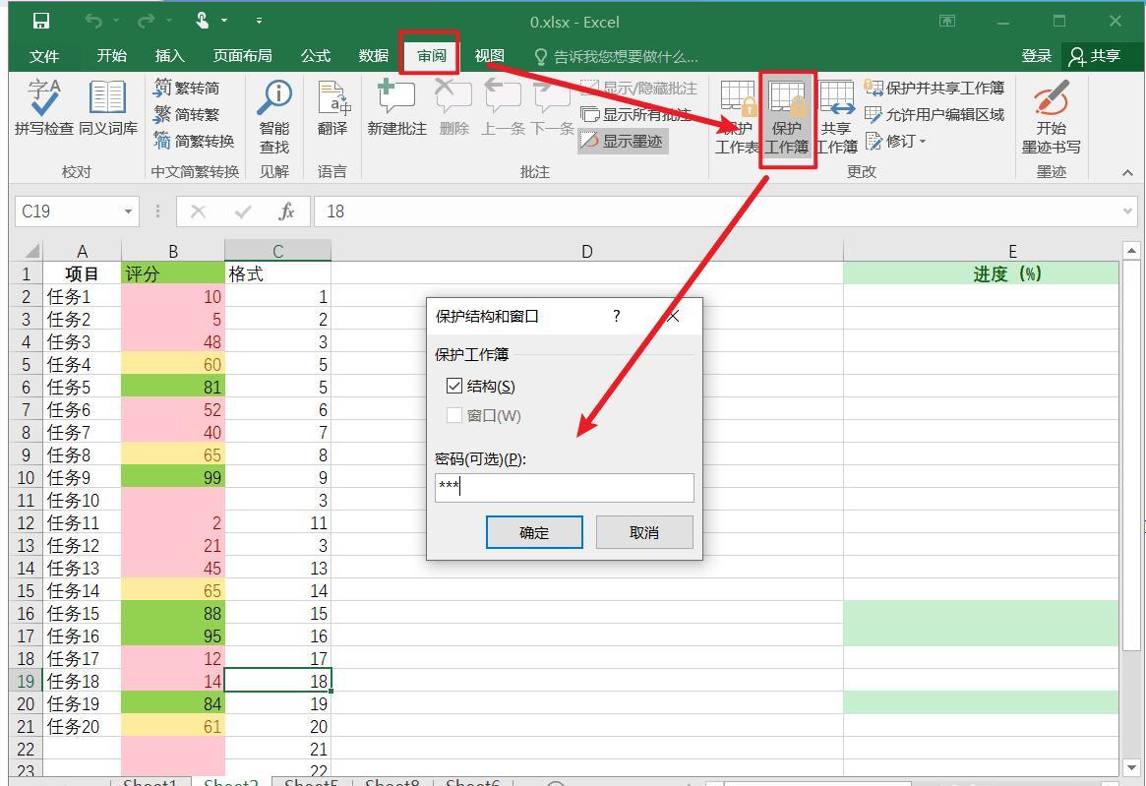Toggle Show/Hide comment (显示/隐藏批注)
The width and height of the screenshot is (1146, 786).
(638, 88)
